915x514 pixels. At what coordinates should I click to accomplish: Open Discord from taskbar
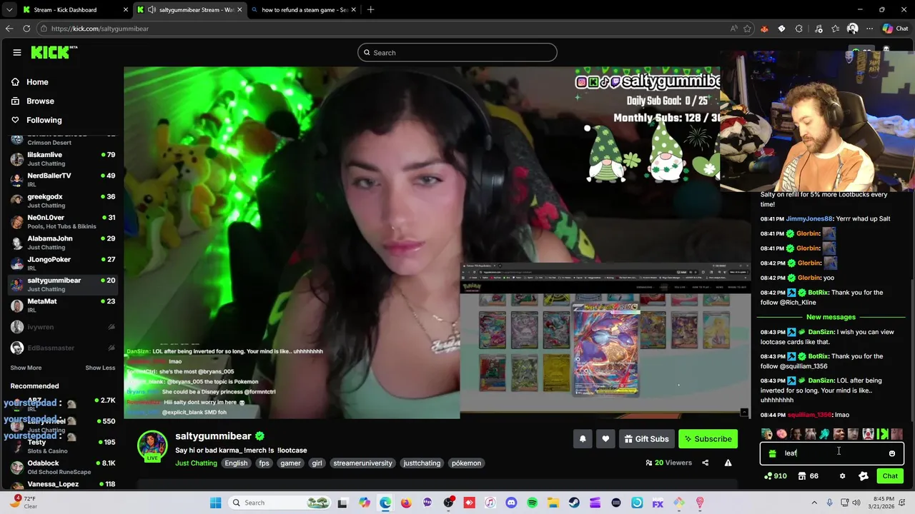511,503
